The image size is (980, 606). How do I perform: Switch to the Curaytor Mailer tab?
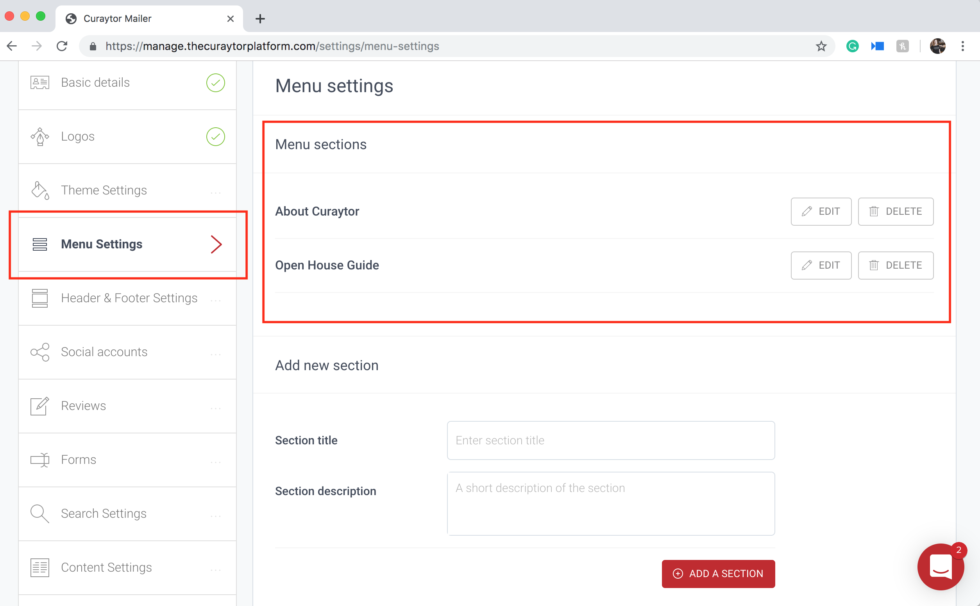tap(149, 18)
